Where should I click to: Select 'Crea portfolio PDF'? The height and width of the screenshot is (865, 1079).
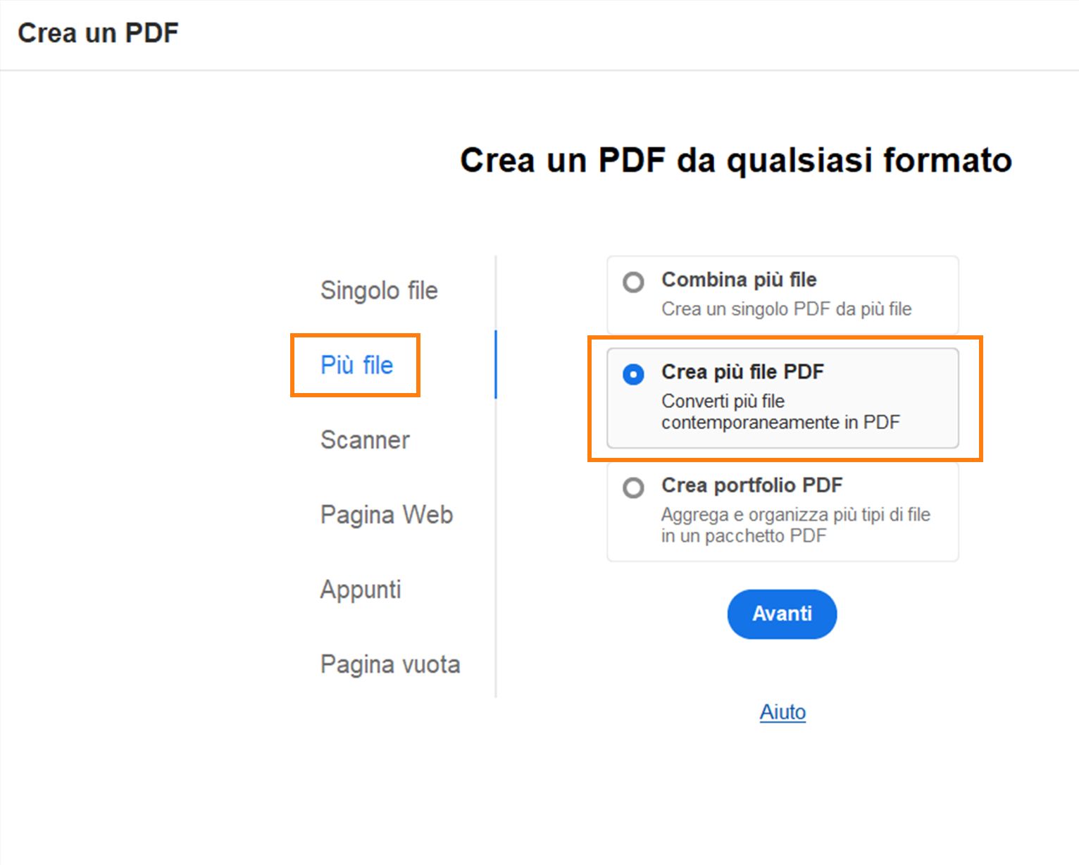click(633, 487)
